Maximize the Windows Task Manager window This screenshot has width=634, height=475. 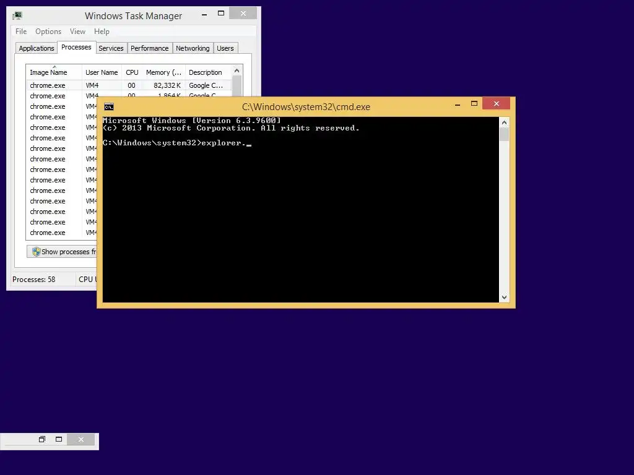[x=221, y=14]
